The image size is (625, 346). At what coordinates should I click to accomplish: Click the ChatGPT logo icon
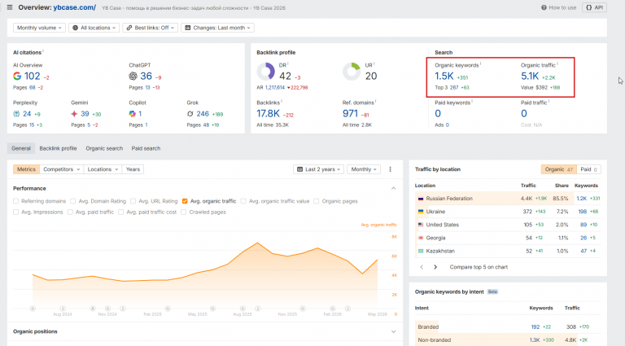click(x=133, y=76)
